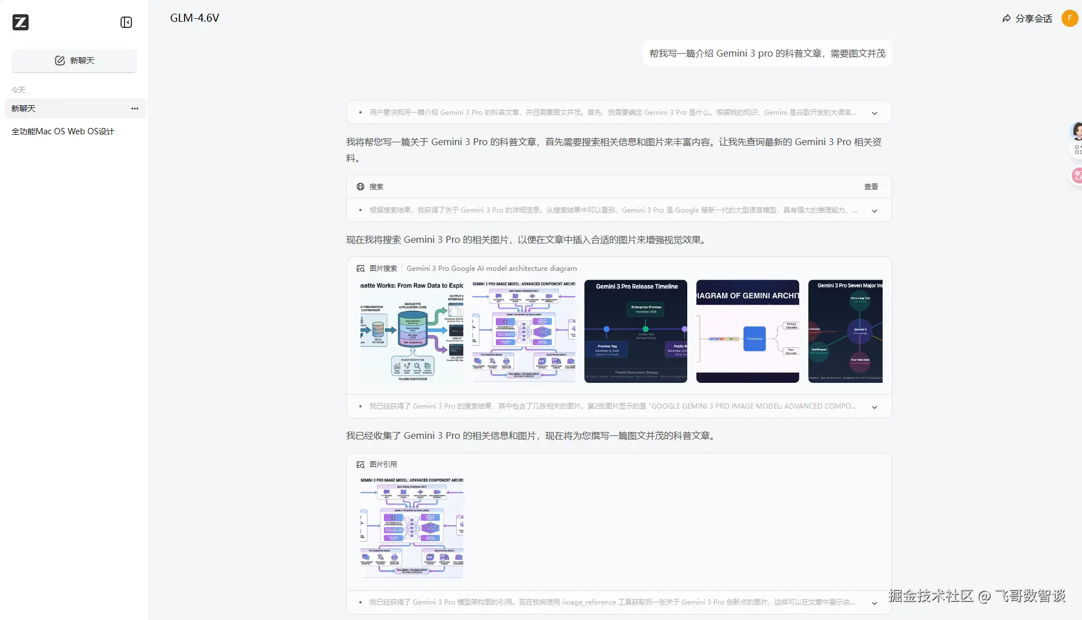
Task: Select the 新聊天 conversation in sidebar
Action: click(x=75, y=109)
